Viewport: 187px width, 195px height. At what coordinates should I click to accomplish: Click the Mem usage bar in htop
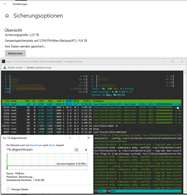tap(46, 89)
